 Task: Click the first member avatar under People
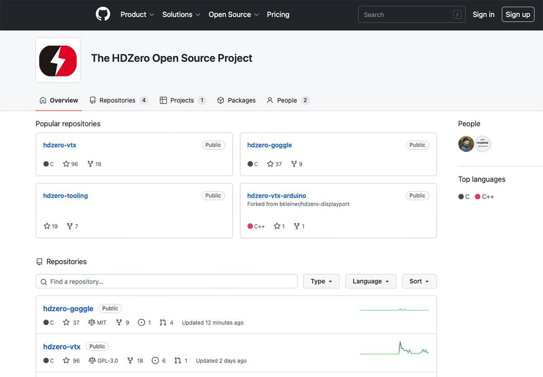466,144
